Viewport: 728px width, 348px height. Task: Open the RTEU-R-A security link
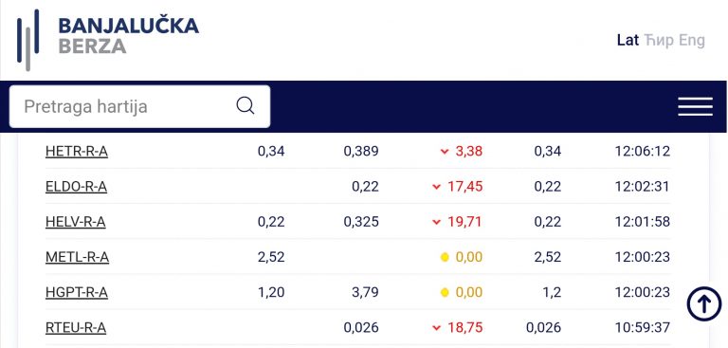click(76, 328)
